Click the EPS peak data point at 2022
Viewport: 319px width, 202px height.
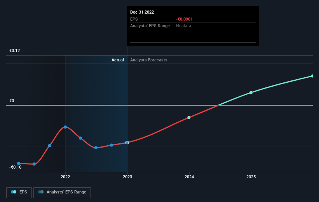(x=65, y=127)
